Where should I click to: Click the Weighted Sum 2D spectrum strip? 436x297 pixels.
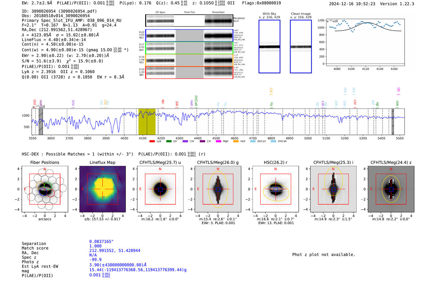tap(189, 21)
